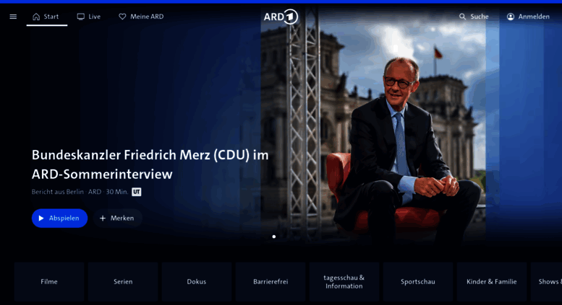Play the Friedrich Merz Sommerinterview
562x305 pixels.
click(59, 218)
